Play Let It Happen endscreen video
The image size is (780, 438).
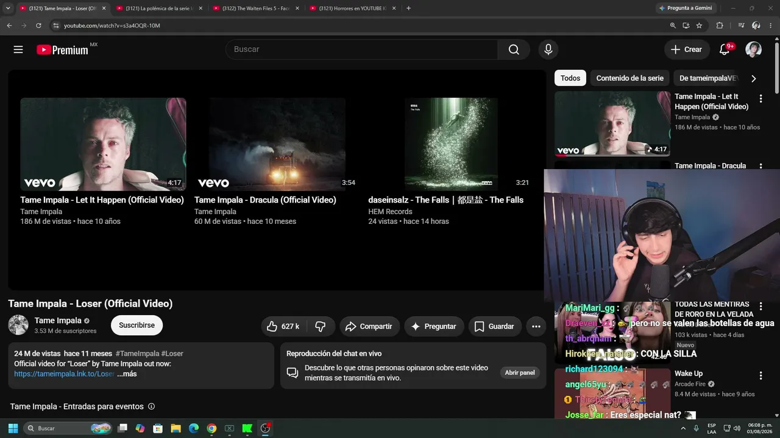pyautogui.click(x=103, y=145)
